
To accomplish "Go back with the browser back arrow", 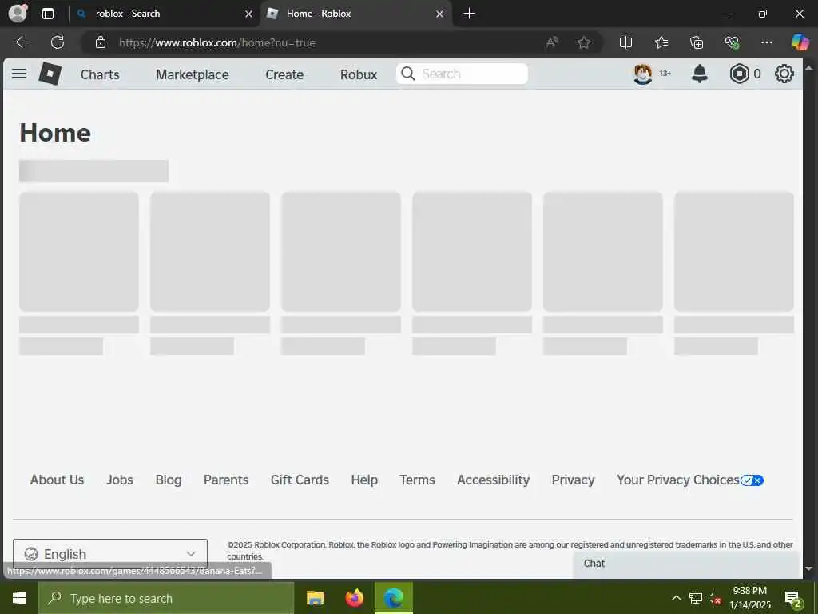I will 22,42.
